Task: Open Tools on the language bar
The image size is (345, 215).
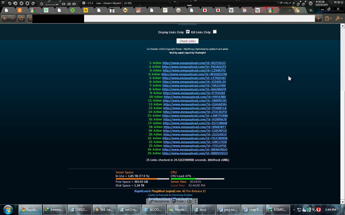Action: (x=178, y=201)
